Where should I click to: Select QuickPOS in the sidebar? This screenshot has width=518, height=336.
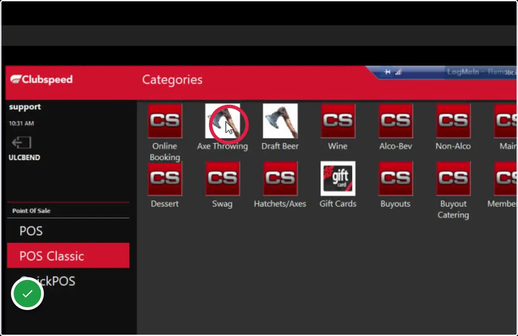point(68,281)
